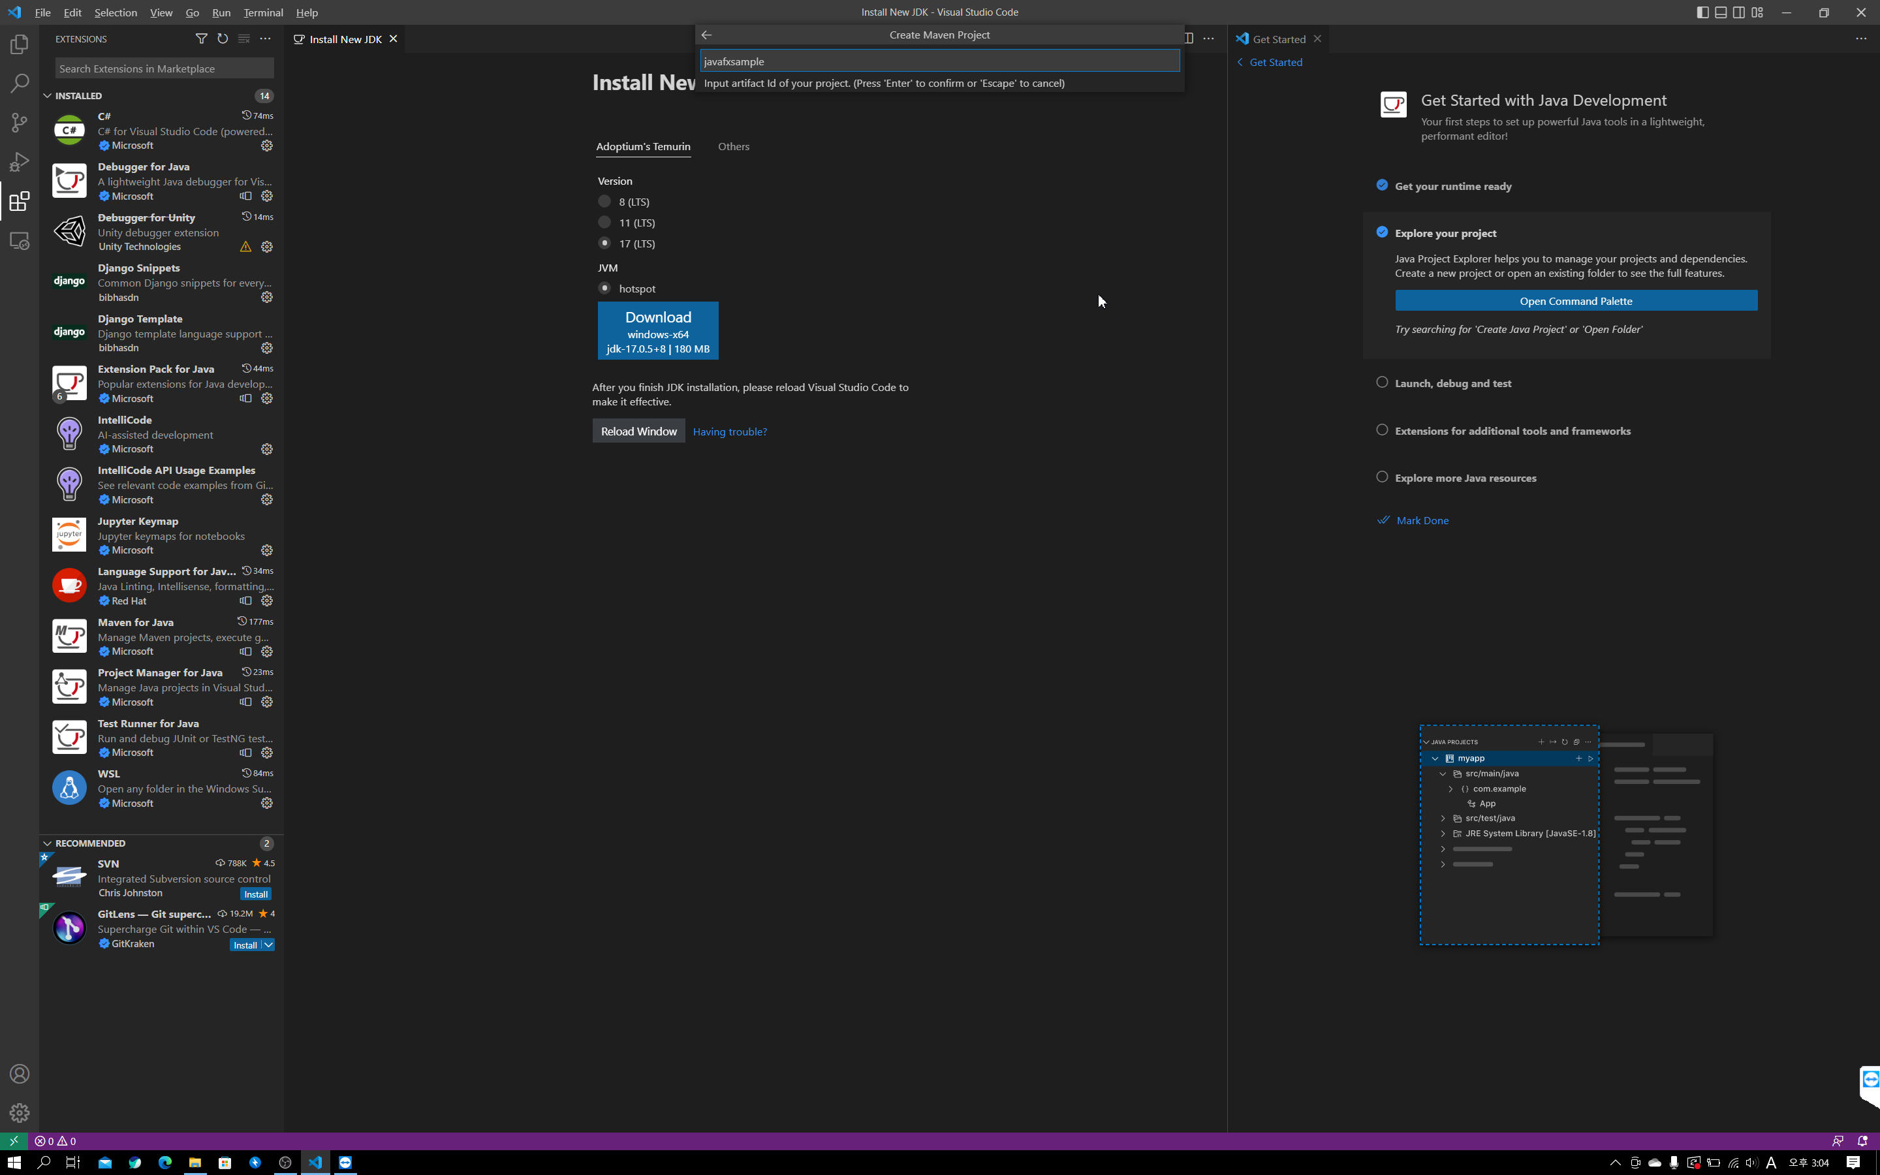
Task: Open settings gear for Maven for Java
Action: click(266, 651)
